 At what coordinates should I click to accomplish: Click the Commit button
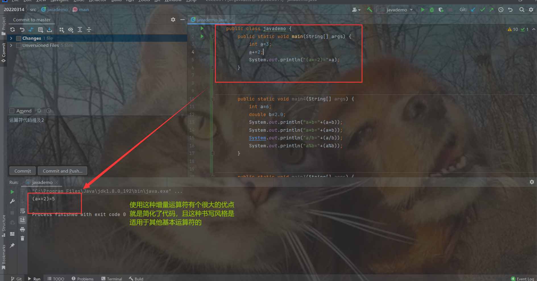(23, 171)
